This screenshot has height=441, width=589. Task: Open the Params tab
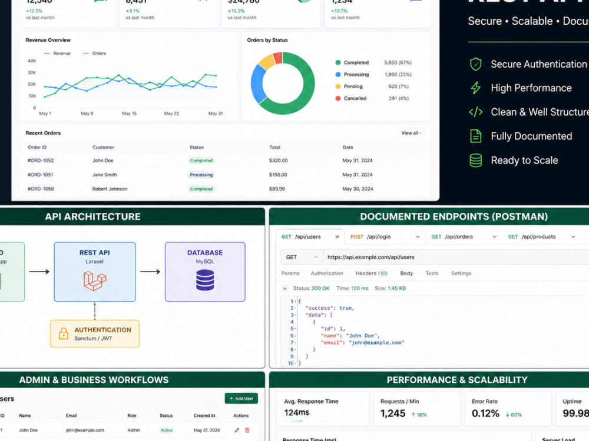pyautogui.click(x=290, y=273)
